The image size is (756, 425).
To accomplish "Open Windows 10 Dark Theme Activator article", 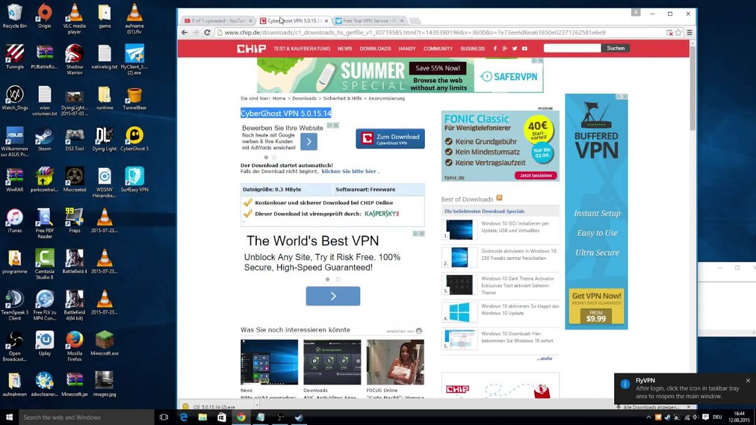I will (x=518, y=285).
